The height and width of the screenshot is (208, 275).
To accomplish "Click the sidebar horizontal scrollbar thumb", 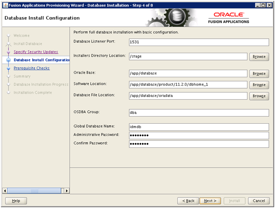I will (34, 191).
